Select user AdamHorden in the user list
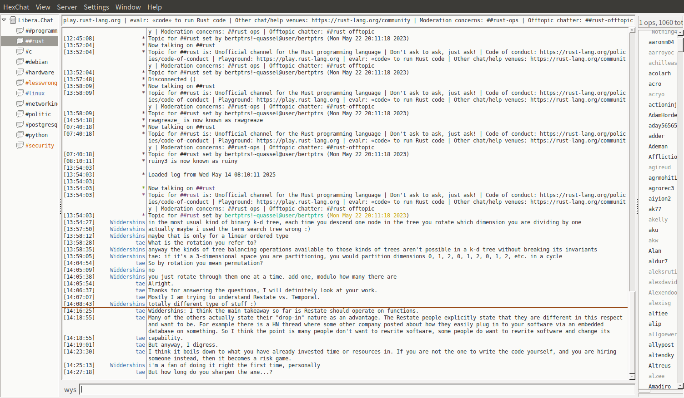The image size is (684, 398). [662, 115]
